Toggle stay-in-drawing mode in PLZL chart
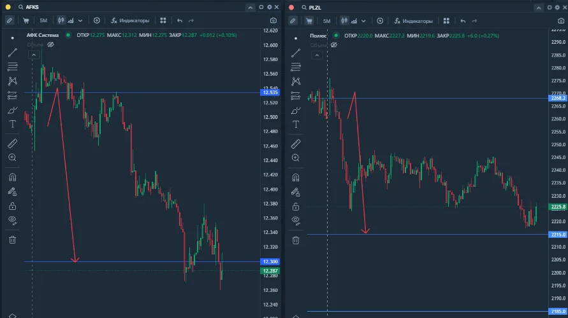 pos(296,192)
